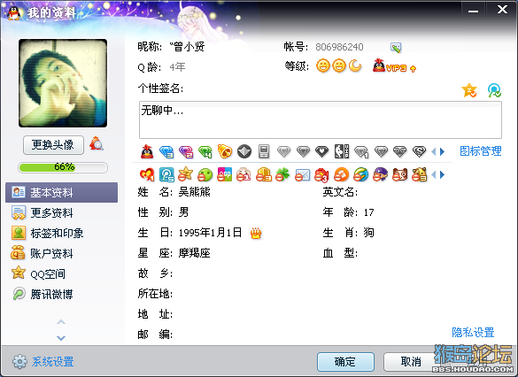Click the four-leaf clover service icon
This screenshot has width=518, height=377.
click(x=282, y=174)
